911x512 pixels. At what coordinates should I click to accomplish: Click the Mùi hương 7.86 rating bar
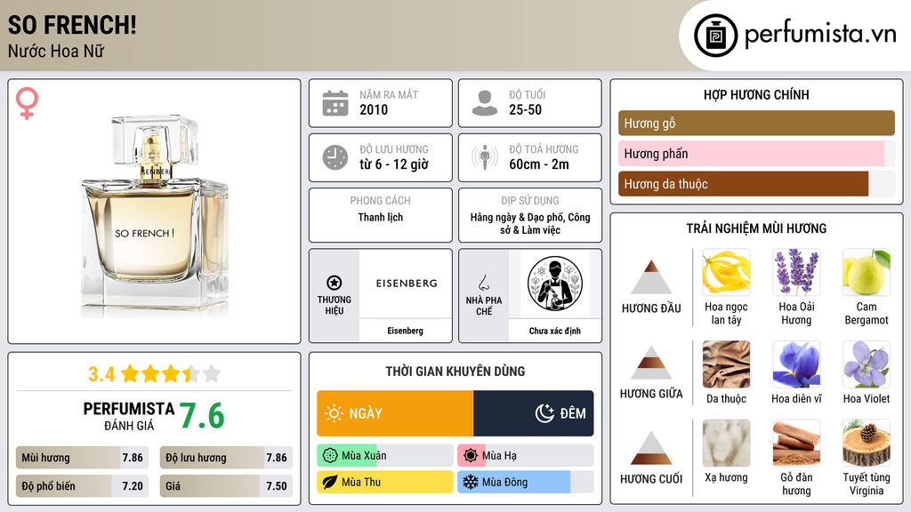82,458
